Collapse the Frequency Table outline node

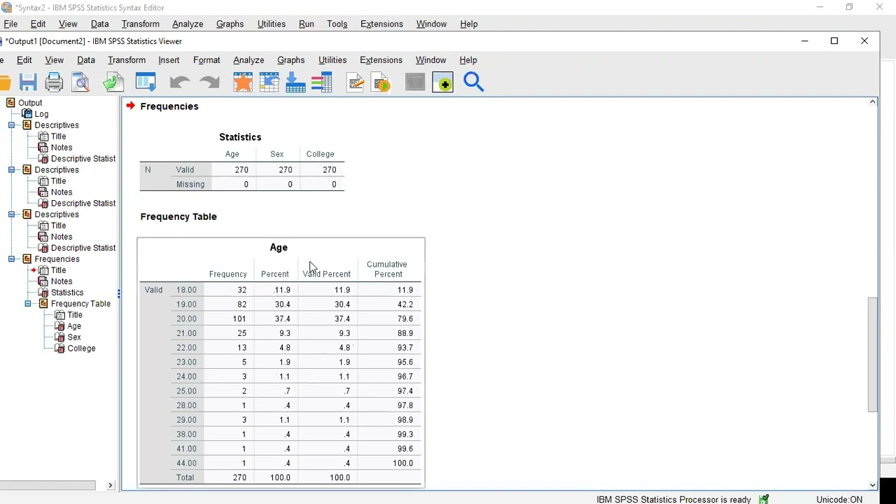pyautogui.click(x=28, y=304)
